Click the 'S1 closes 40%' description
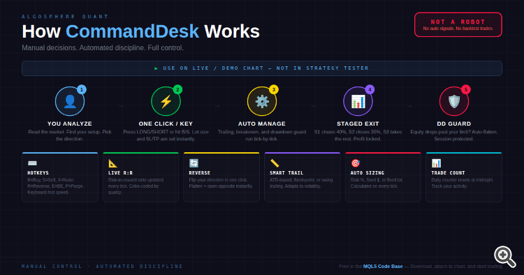Image resolution: width=524 pixels, height=275 pixels. click(358, 135)
